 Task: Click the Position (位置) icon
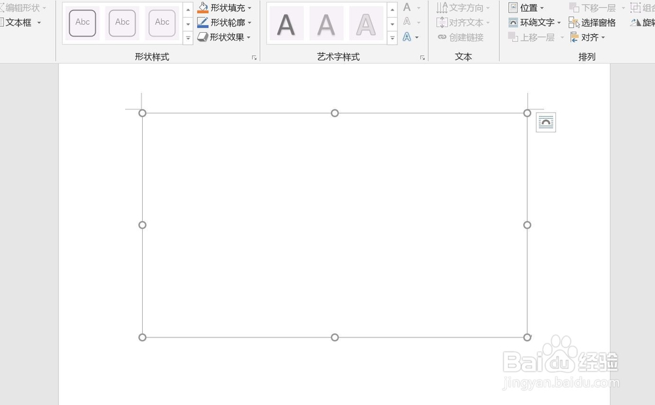tap(513, 7)
